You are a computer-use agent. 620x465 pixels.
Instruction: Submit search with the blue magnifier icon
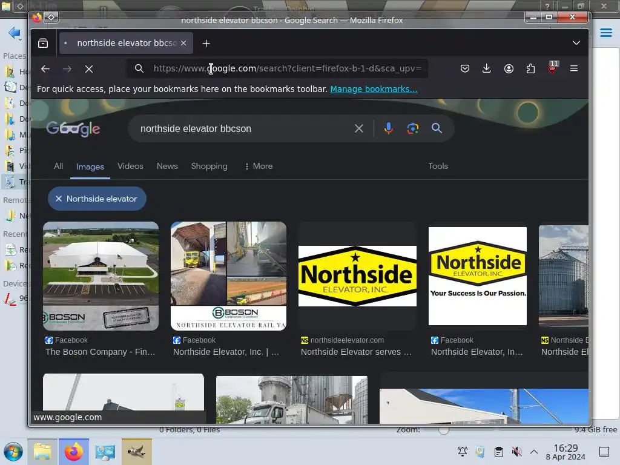pyautogui.click(x=437, y=128)
